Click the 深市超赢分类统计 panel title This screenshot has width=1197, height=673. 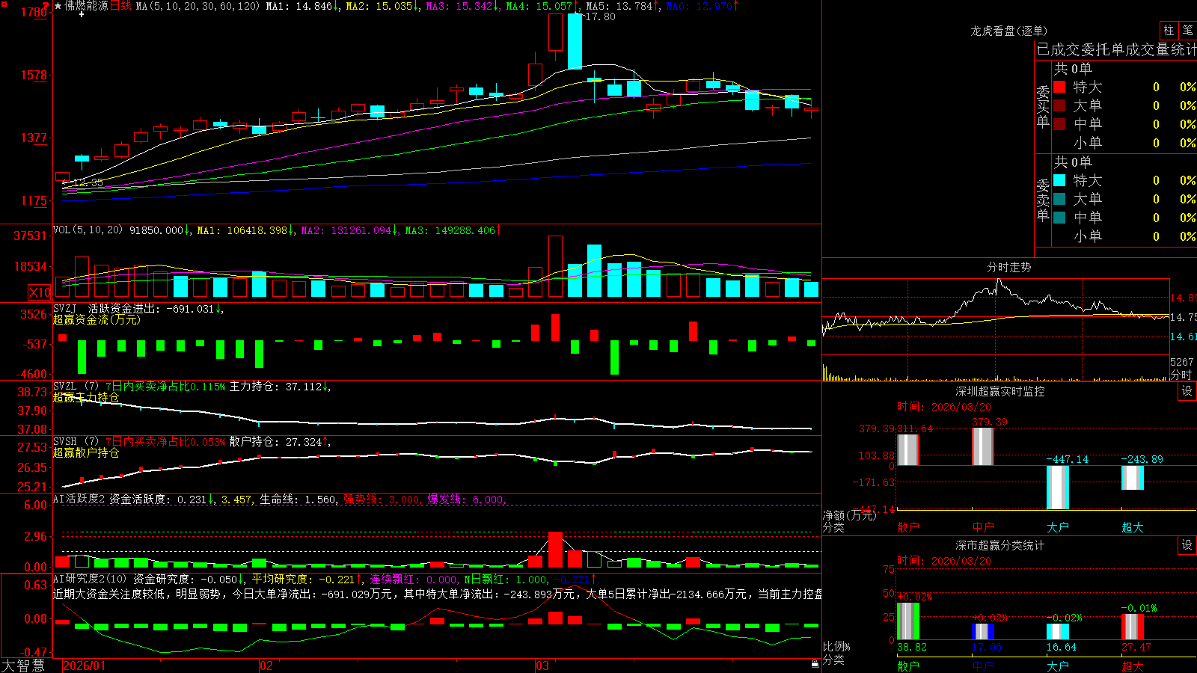pyautogui.click(x=999, y=545)
